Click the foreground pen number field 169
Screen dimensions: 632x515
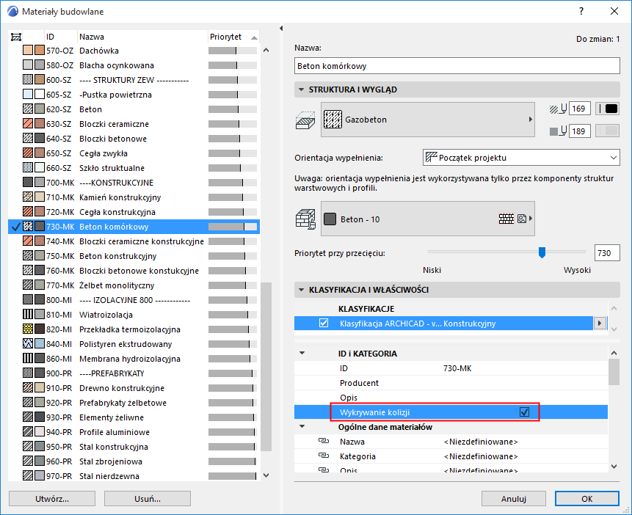[x=580, y=109]
